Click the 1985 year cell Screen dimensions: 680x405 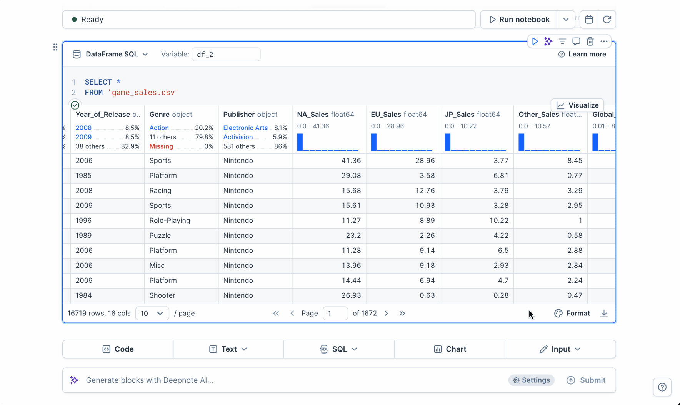tap(108, 176)
